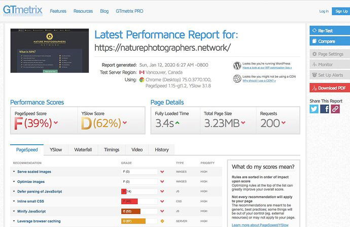Open the Resources menu in header
Screen dimensions: 350x227
click(x=83, y=11)
